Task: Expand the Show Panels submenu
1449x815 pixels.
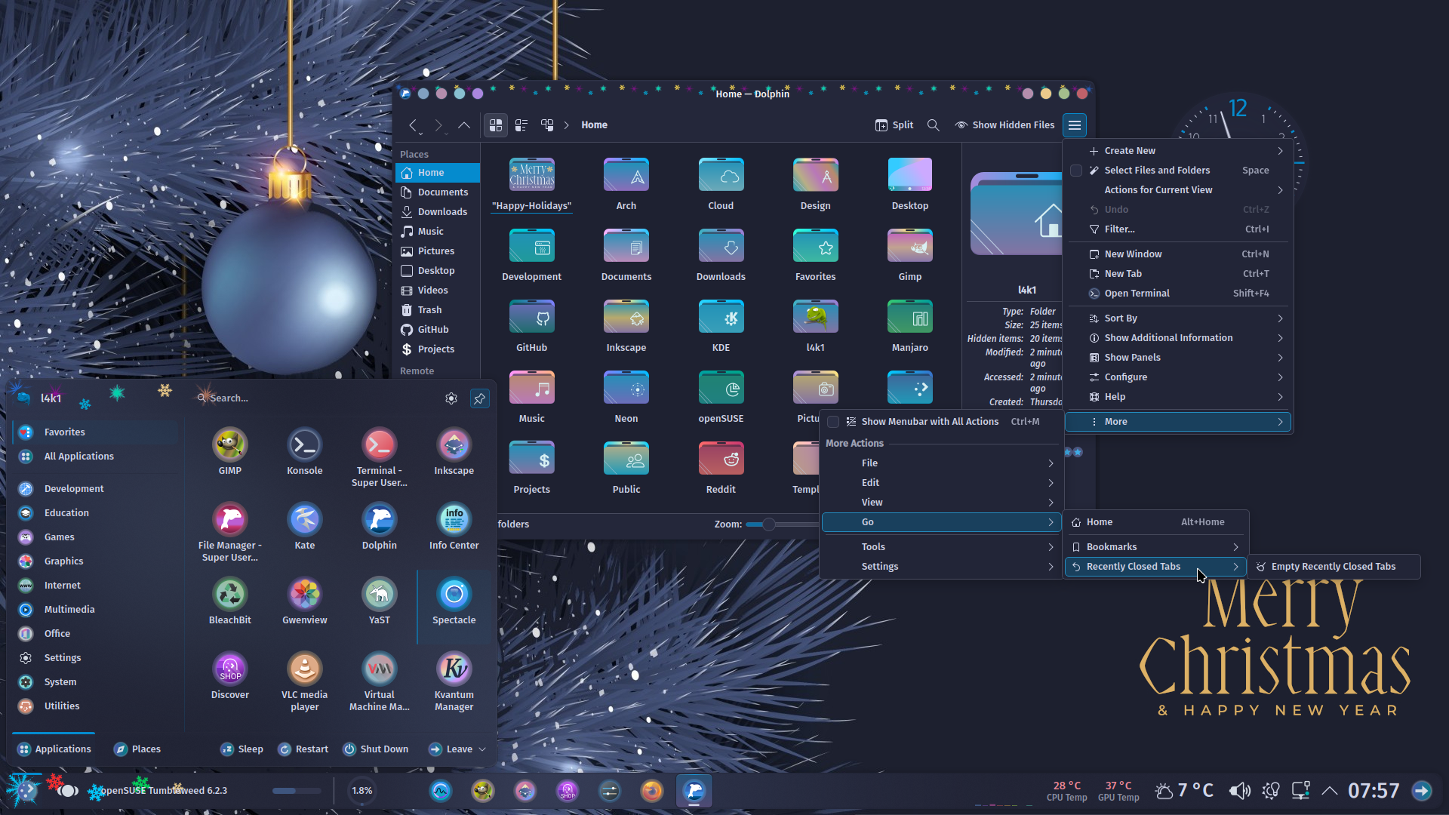Action: coord(1178,358)
